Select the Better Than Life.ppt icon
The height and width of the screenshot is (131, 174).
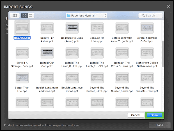pos(22,77)
